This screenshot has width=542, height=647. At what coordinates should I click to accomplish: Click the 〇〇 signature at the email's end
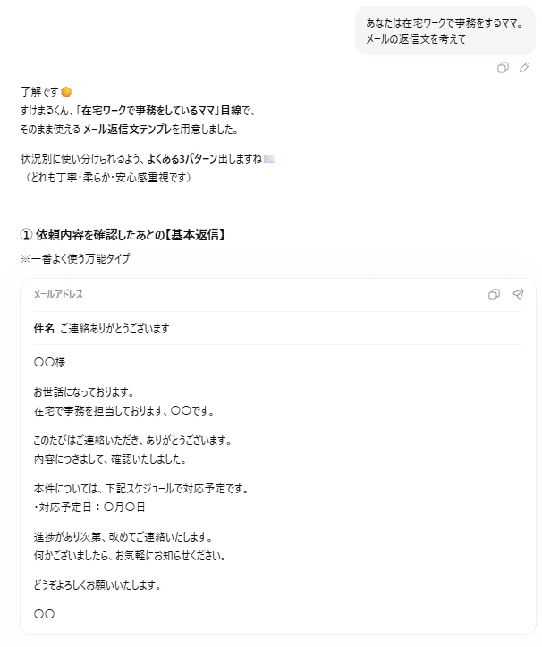44,614
